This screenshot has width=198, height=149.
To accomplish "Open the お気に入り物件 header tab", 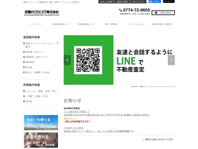I will pyautogui.click(x=106, y=2).
